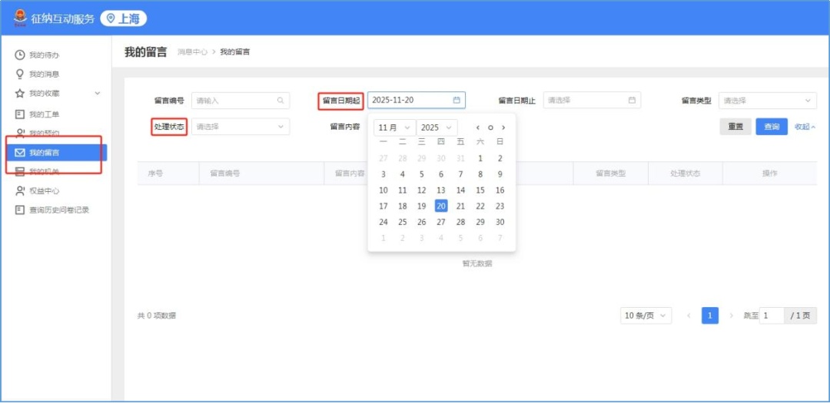Expand the 留言类型 dropdown

pyautogui.click(x=767, y=101)
